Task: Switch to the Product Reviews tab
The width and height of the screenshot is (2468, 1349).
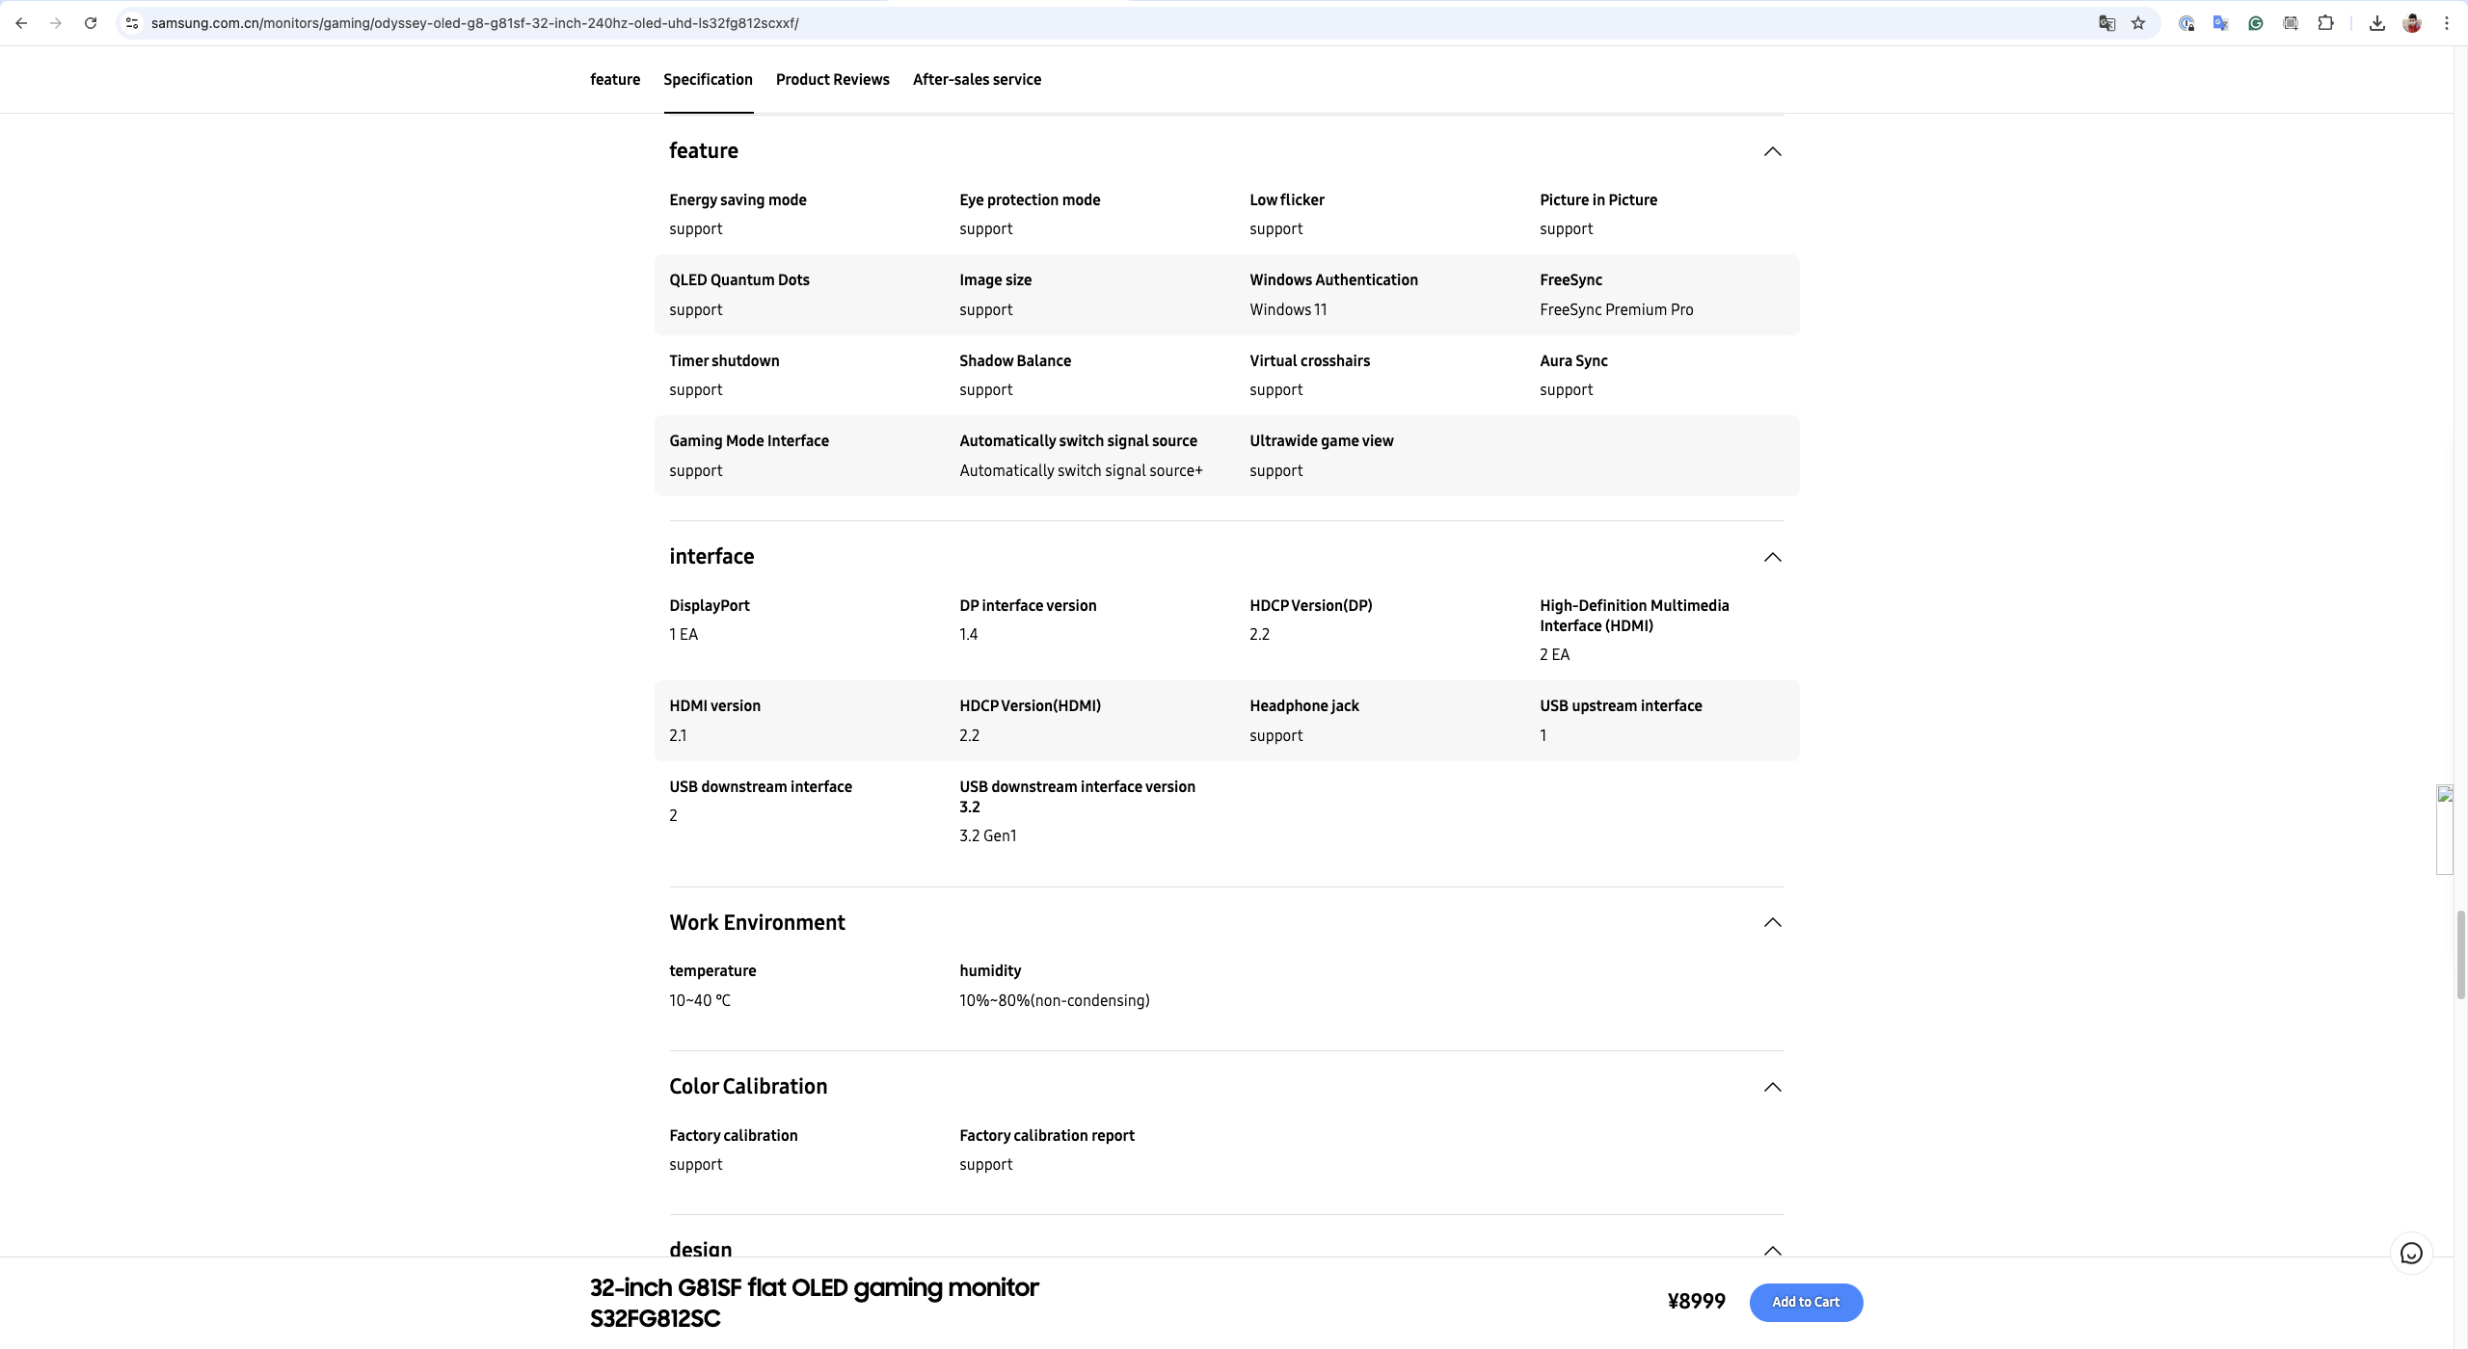Action: [x=832, y=79]
